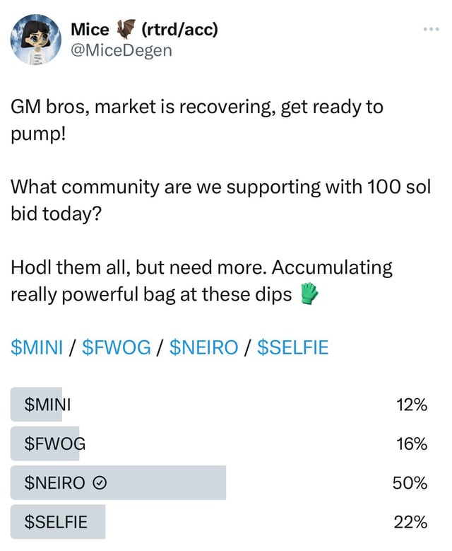452x551 pixels.
Task: Click the checkmark icon next to $NEIRO
Action: [100, 483]
